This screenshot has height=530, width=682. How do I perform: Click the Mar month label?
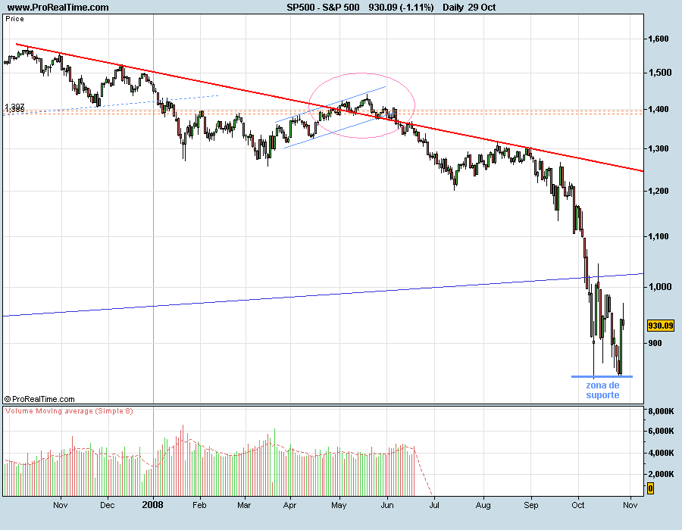(x=244, y=505)
